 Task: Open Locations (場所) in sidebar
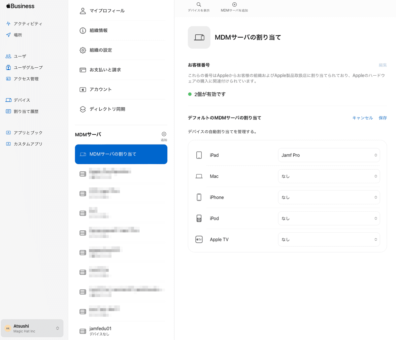pos(14,35)
